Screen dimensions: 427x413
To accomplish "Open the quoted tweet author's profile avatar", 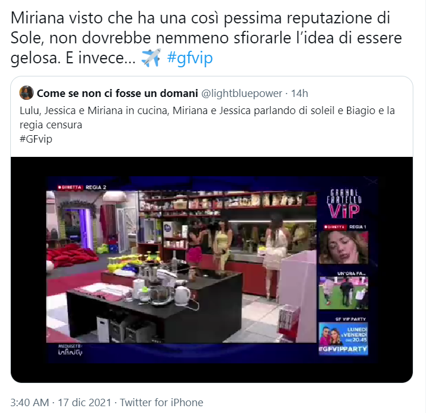I will [26, 93].
